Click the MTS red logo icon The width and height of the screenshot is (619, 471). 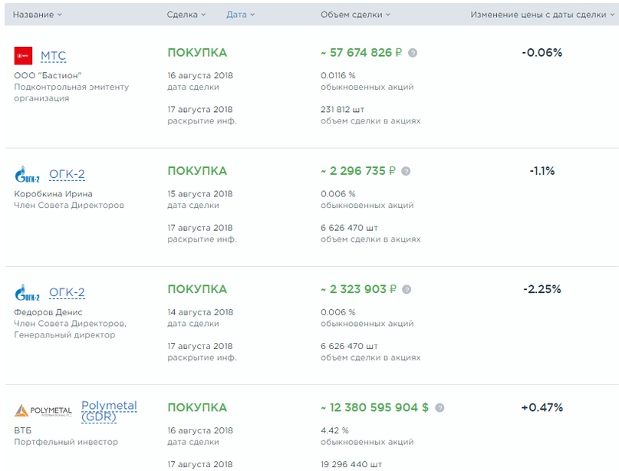tap(23, 55)
